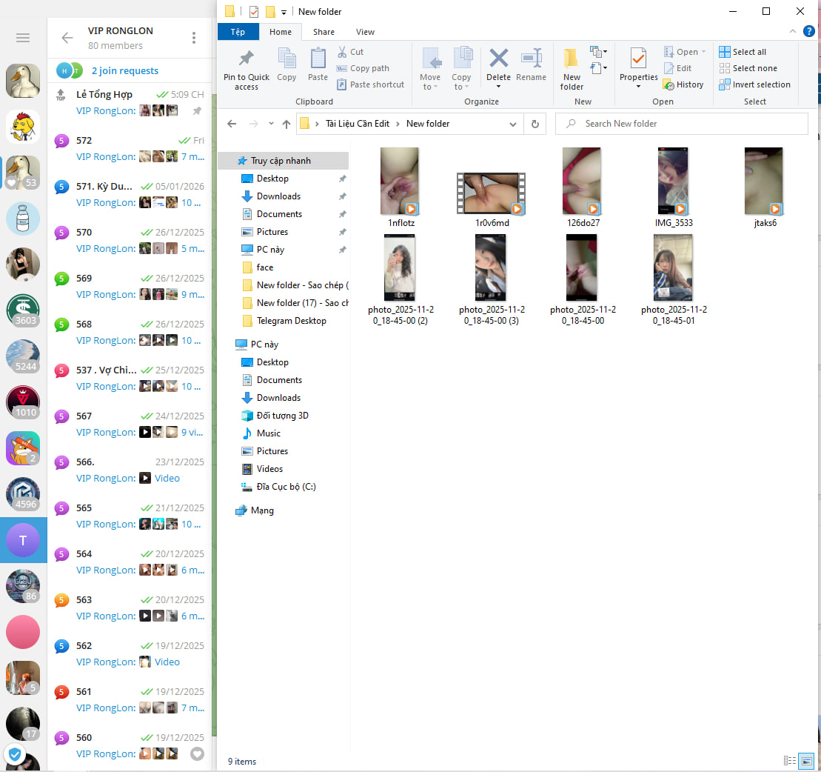Open the Share ribbon tab

[324, 32]
